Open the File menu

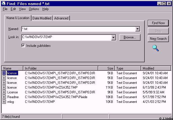(5, 9)
